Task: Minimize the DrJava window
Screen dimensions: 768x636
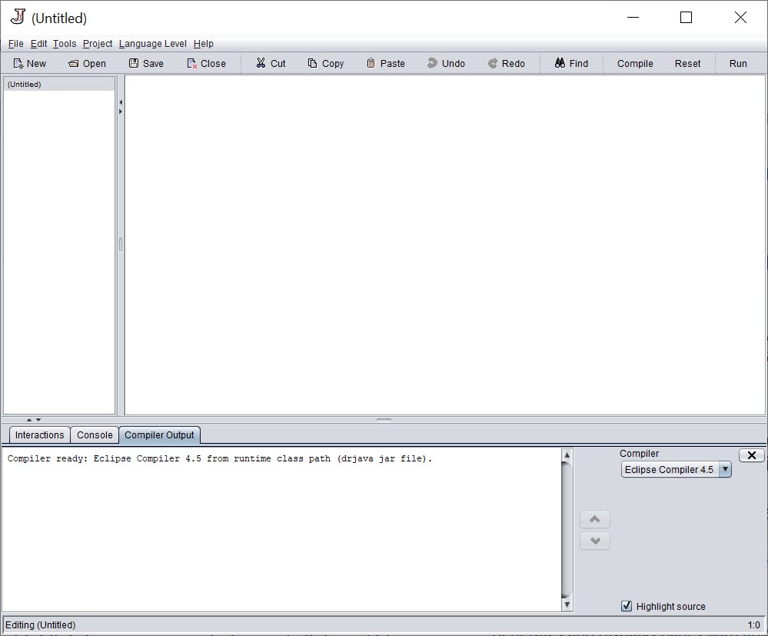Action: [633, 18]
